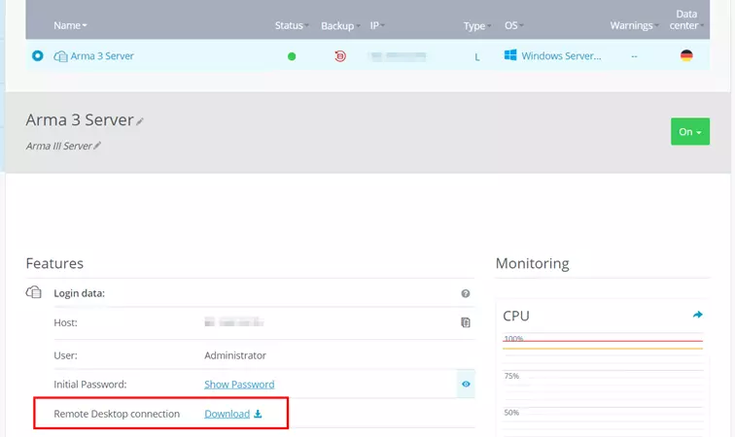Click the Show Password link
Image resolution: width=735 pixels, height=437 pixels.
[x=239, y=385]
